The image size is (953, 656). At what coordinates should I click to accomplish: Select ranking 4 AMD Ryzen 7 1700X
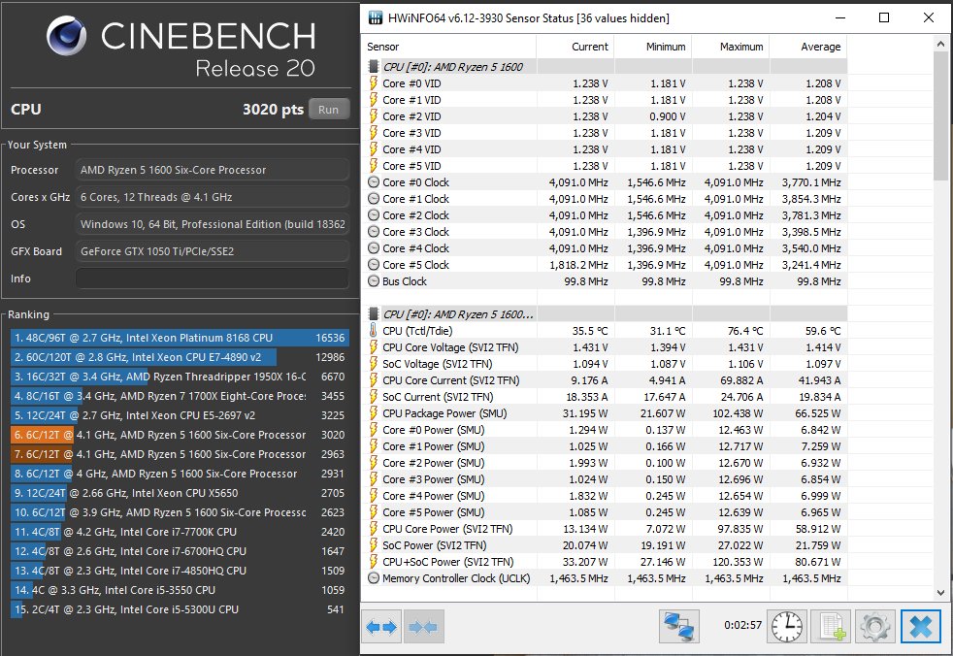180,396
